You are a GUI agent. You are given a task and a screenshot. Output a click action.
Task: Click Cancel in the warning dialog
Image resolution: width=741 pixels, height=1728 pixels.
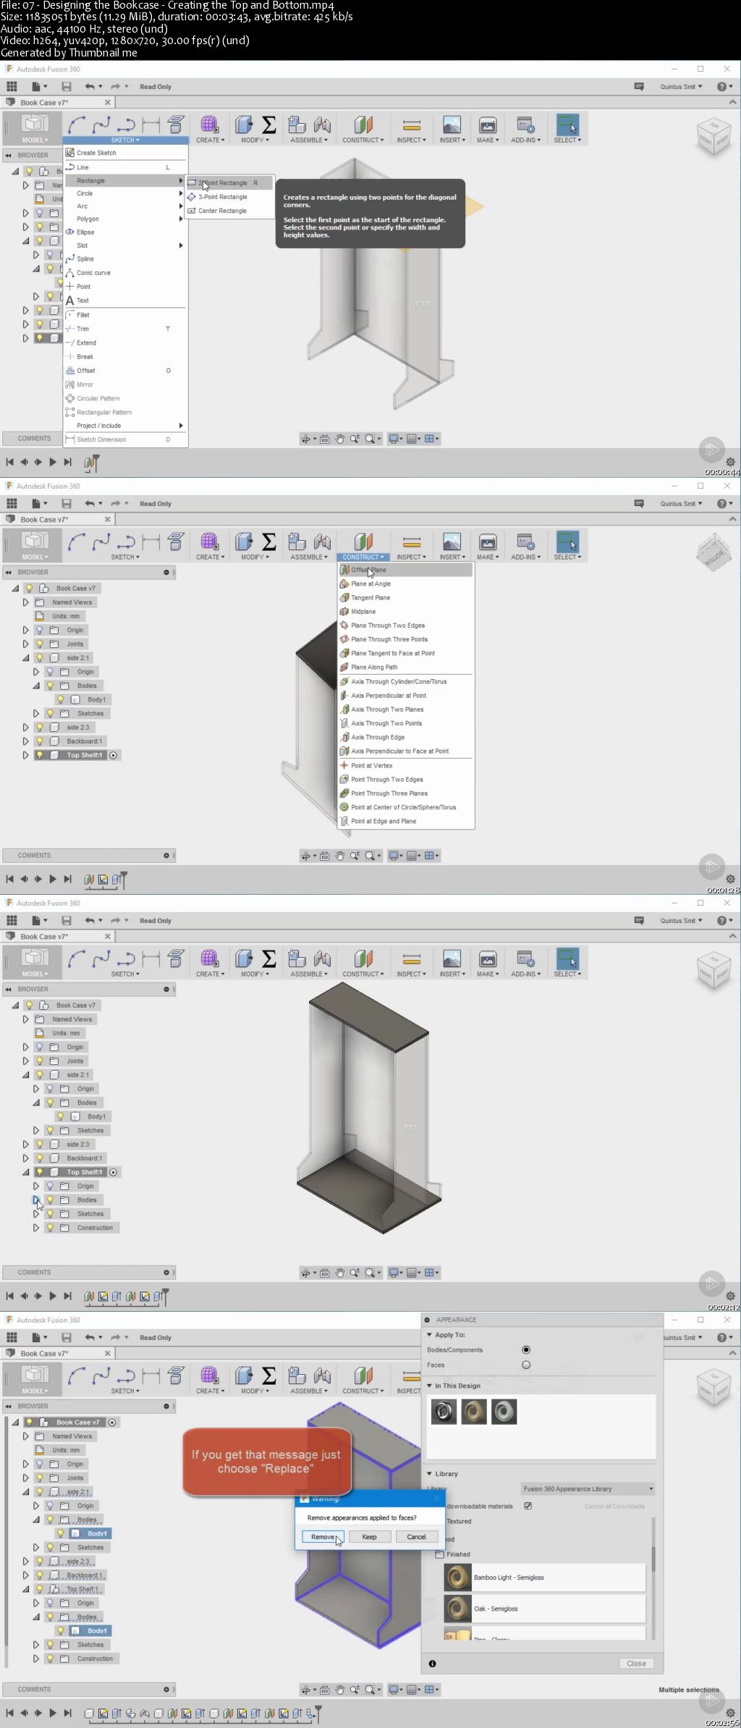click(416, 1536)
